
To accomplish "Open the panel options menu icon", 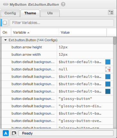I will 111,12.
